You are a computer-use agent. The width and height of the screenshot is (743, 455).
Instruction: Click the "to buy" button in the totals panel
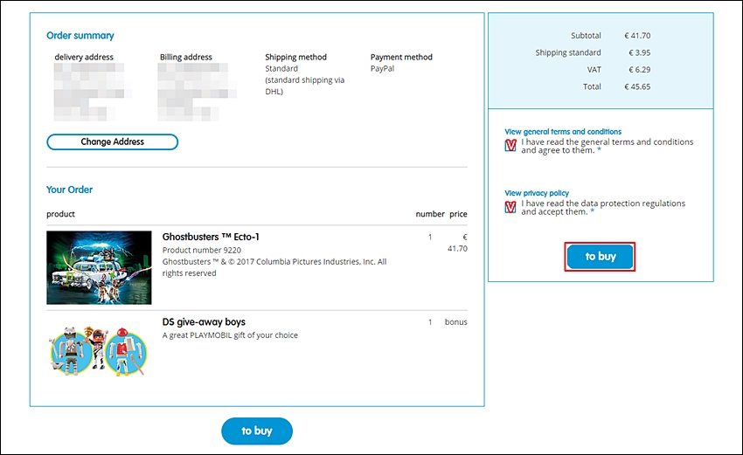tap(600, 257)
